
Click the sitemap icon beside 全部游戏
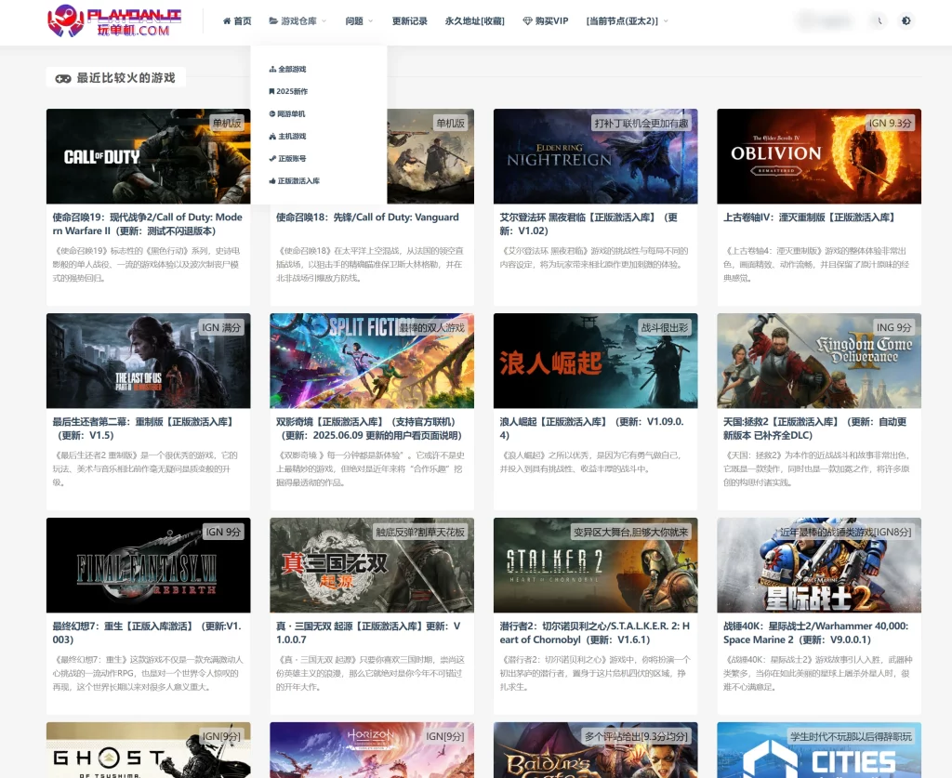click(x=272, y=70)
